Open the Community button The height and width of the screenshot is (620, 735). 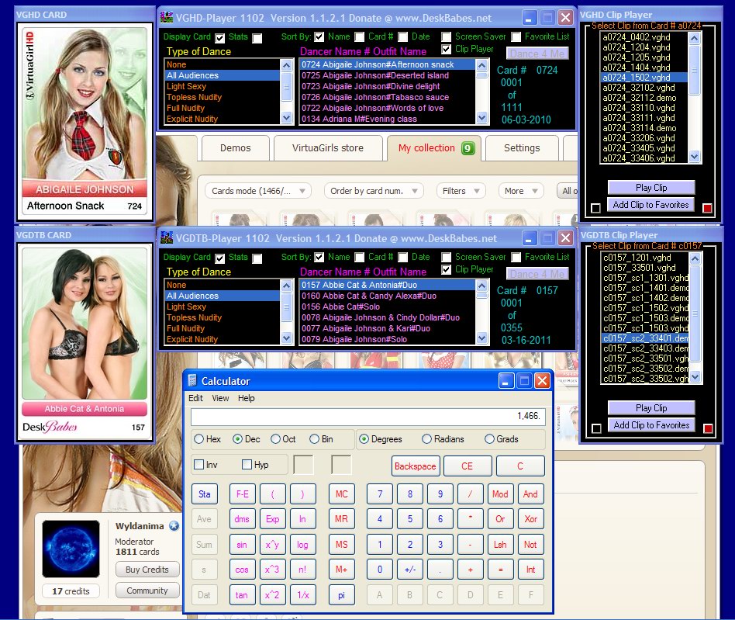click(x=147, y=591)
